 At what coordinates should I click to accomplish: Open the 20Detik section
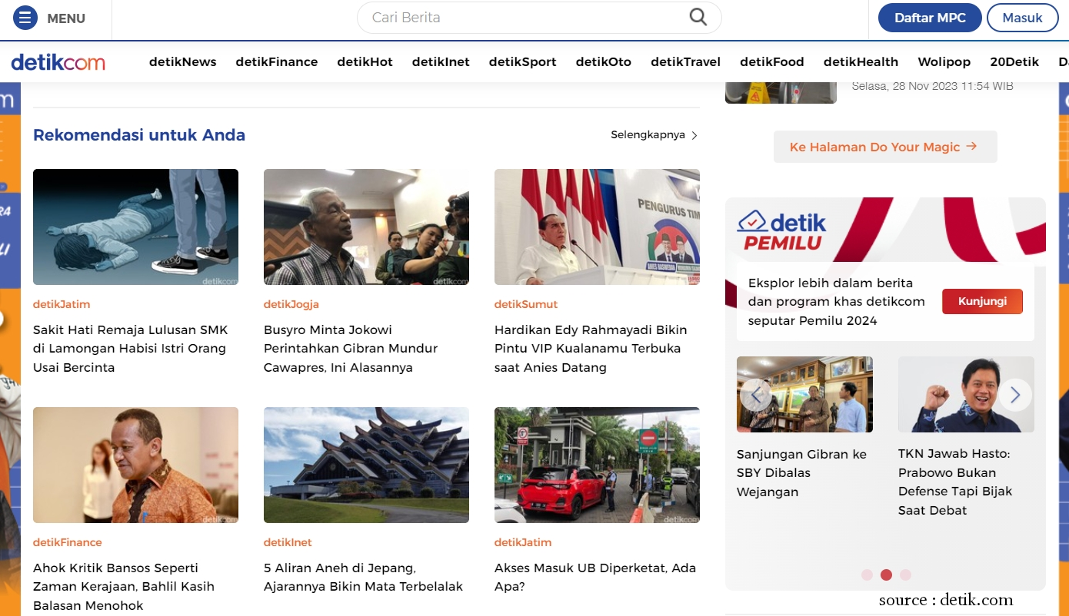(x=1014, y=62)
